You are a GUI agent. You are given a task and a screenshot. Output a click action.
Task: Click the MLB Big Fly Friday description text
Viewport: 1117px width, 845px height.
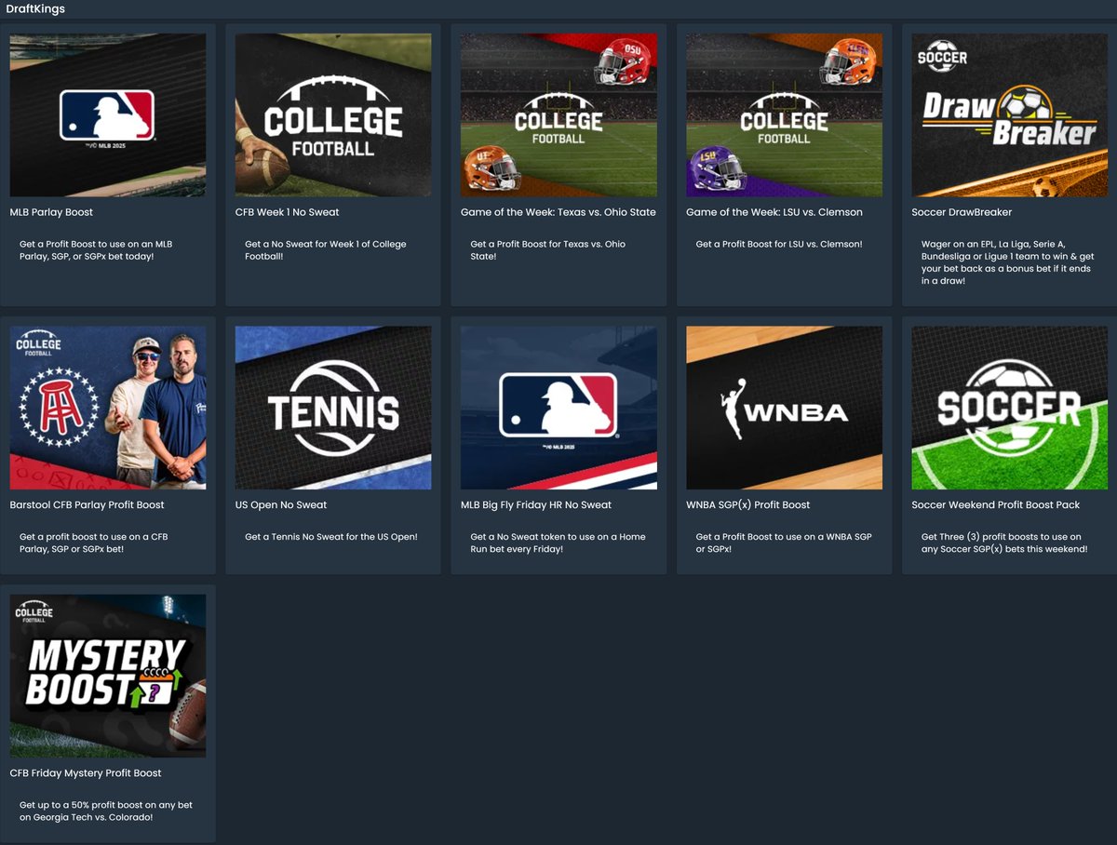[x=558, y=543]
